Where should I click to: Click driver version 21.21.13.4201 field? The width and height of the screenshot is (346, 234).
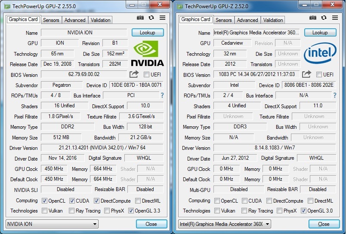102,148
